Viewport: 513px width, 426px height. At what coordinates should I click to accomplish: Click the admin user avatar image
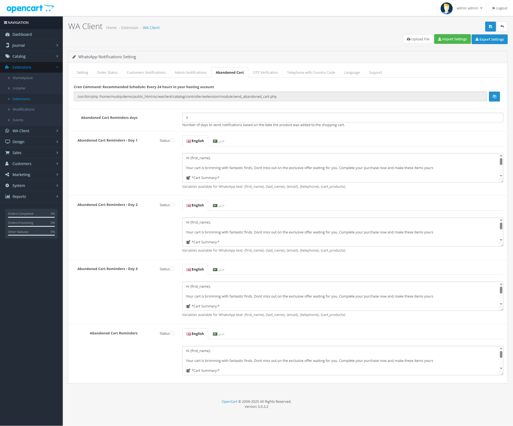446,8
